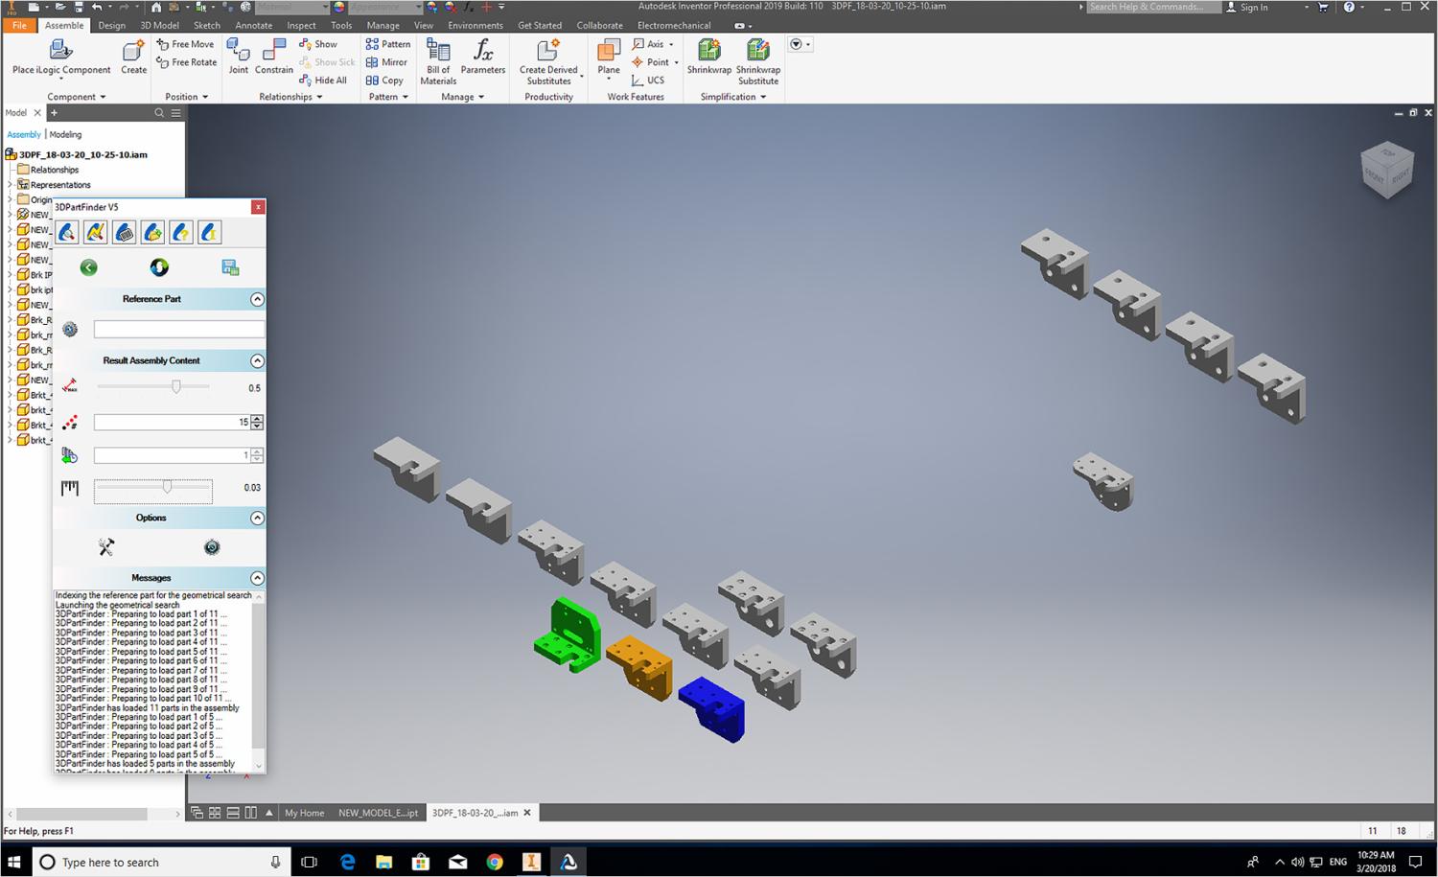Click the Shrinkwrap tool
The image size is (1438, 877).
pyautogui.click(x=709, y=57)
